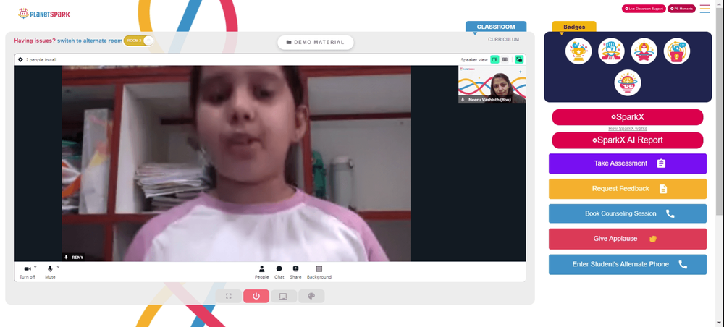724x327 pixels.
Task: Click the page vertical scrollbar
Action: point(720,111)
